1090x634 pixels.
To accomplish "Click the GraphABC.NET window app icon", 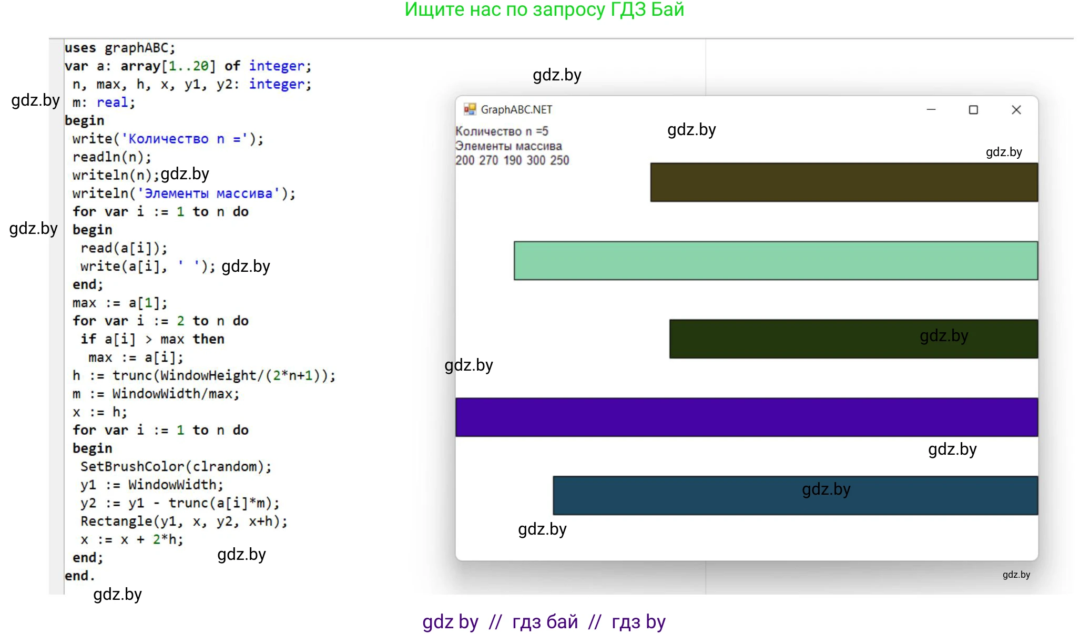I will pyautogui.click(x=469, y=109).
